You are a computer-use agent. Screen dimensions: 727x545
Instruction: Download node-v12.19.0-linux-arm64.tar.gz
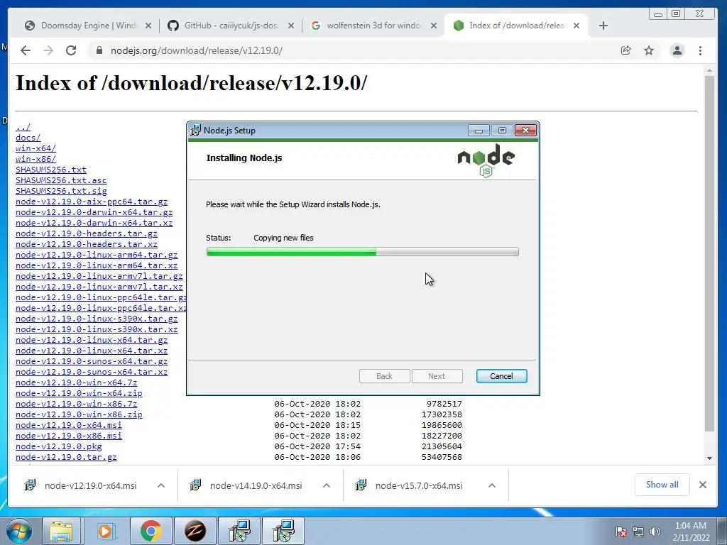tap(97, 255)
